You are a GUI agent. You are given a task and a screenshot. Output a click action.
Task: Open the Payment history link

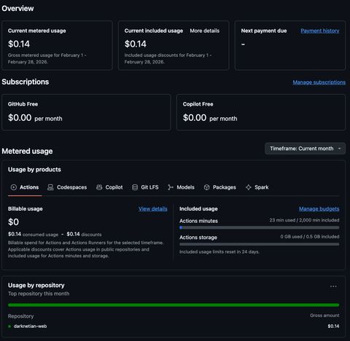(320, 31)
